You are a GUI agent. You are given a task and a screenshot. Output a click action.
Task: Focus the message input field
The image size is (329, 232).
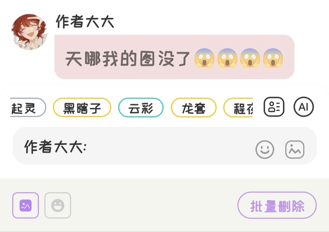pos(164,146)
